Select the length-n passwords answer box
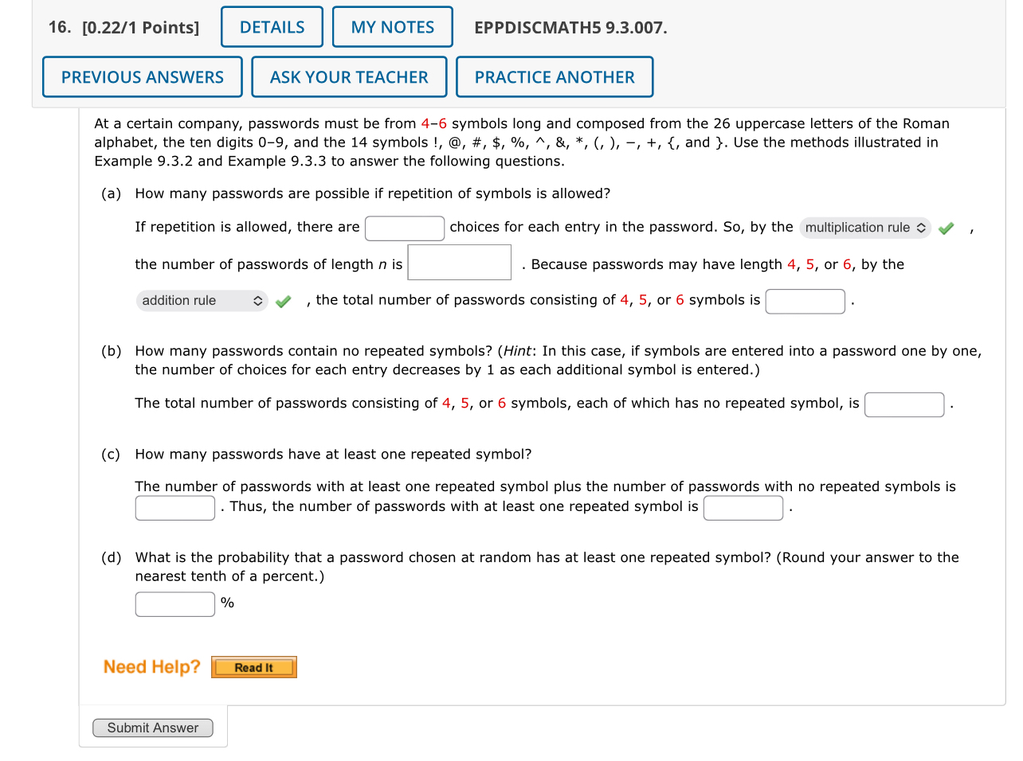 (459, 262)
